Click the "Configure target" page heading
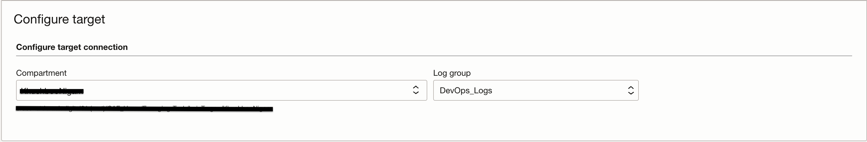 [59, 20]
